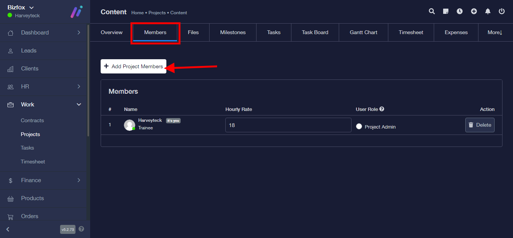This screenshot has height=238, width=513.
Task: Select the Project Admin radio button
Action: tap(359, 127)
